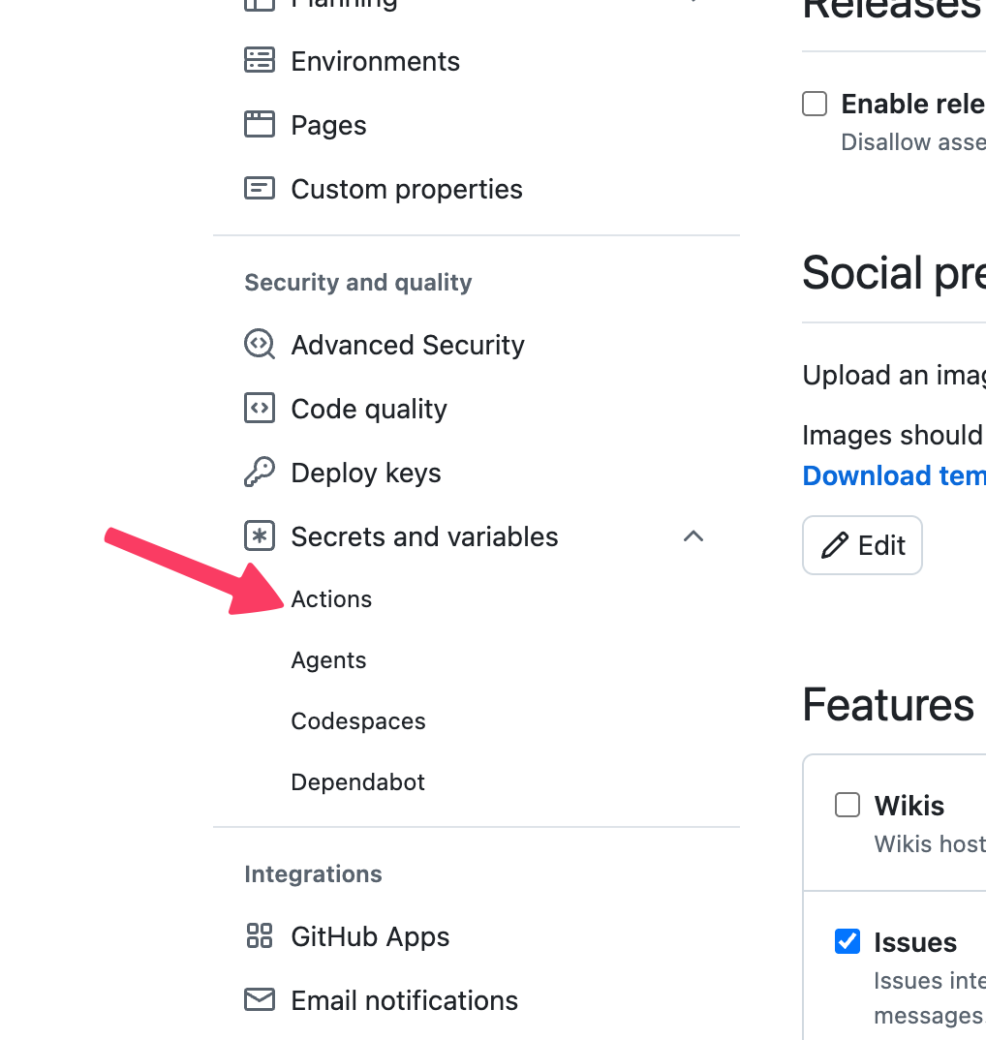Screen dimensions: 986x1040
Task: Click the Environments server icon
Action: tap(260, 60)
